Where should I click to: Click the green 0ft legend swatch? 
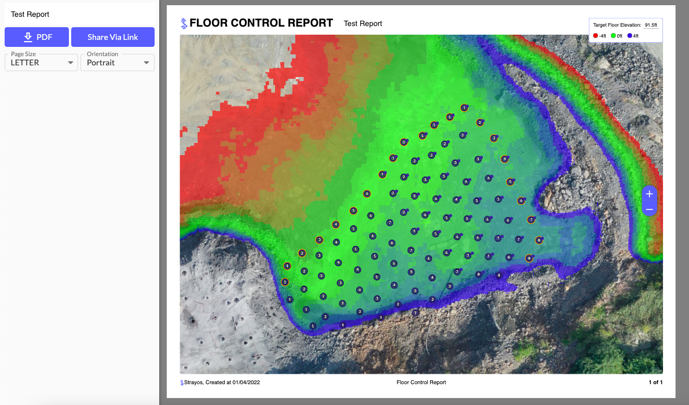(x=613, y=36)
